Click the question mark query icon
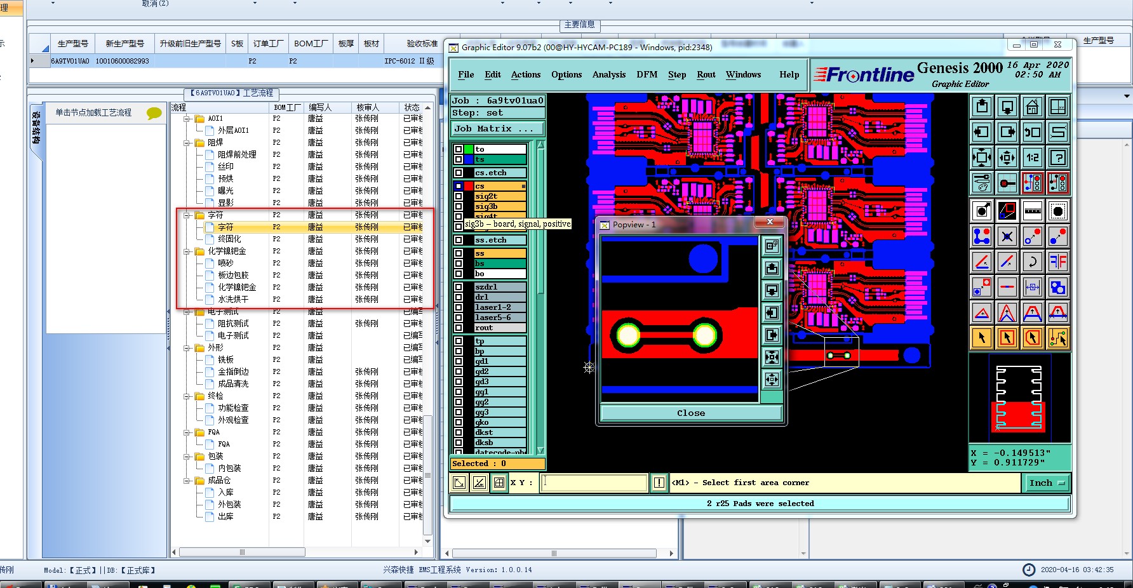1133x588 pixels. click(1058, 157)
